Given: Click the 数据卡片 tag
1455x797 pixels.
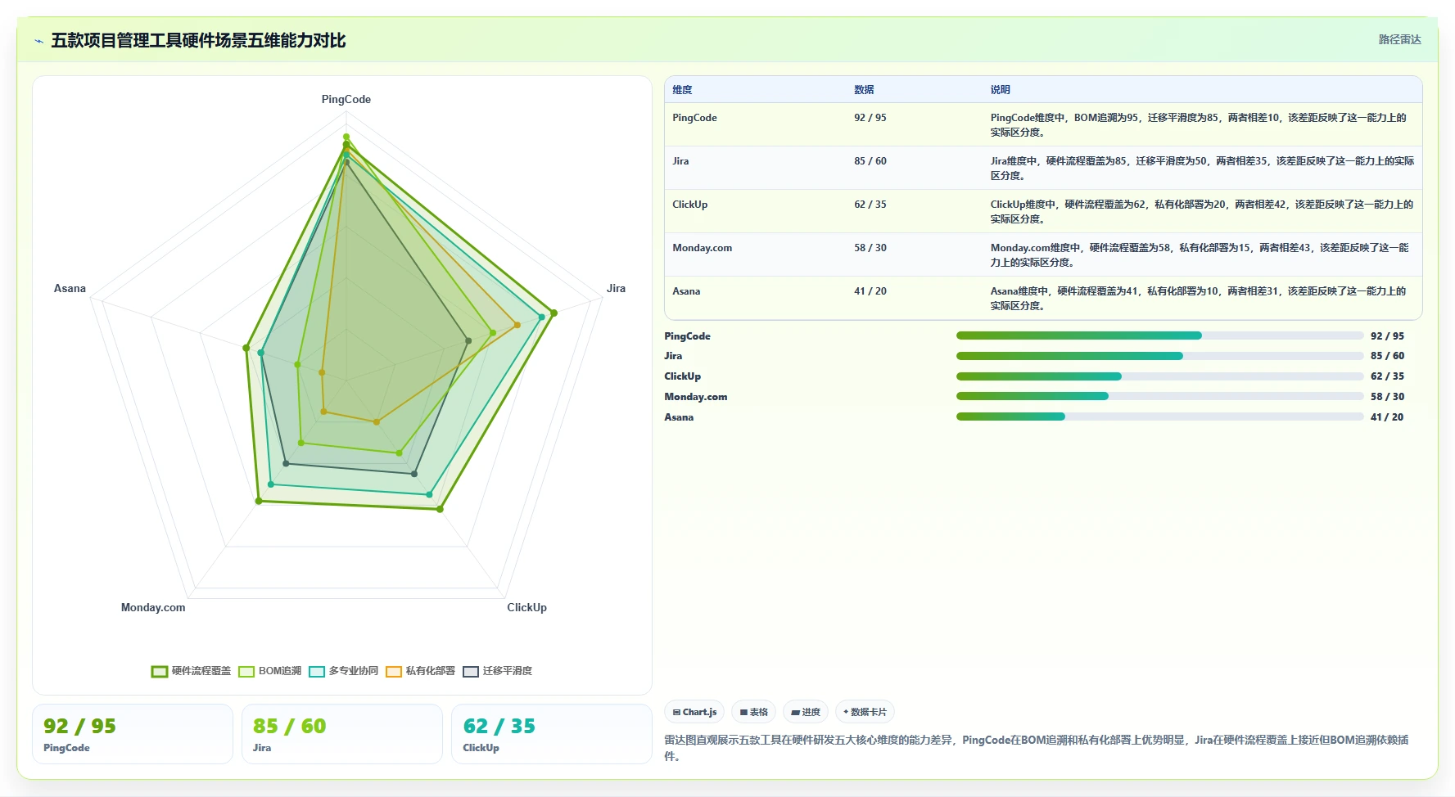Looking at the screenshot, I should tap(865, 712).
